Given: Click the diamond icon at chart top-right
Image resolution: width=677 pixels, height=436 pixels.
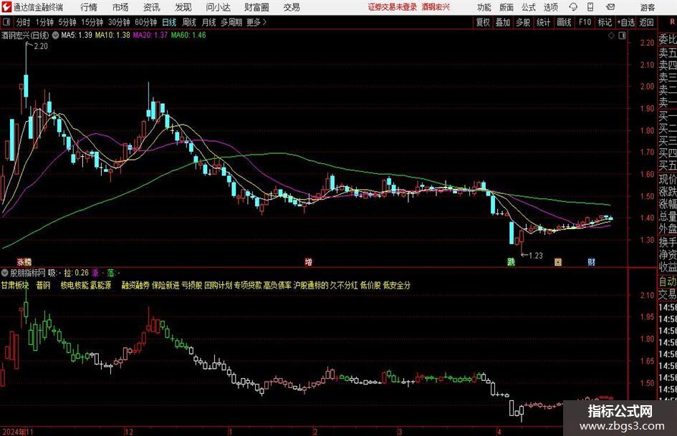Looking at the screenshot, I should click(x=611, y=35).
